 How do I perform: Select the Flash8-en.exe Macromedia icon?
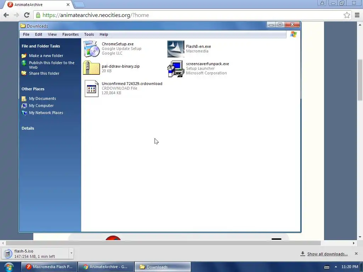tap(176, 49)
